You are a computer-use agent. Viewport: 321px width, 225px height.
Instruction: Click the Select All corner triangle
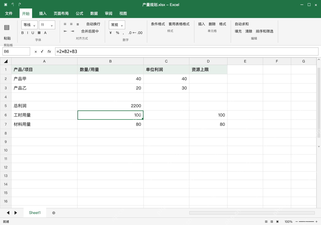[6, 61]
